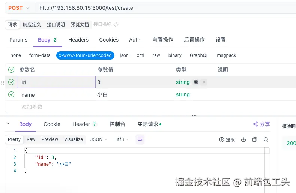Click the panel splitter ellipsis handle
296x193 pixels.
[x=194, y=116]
